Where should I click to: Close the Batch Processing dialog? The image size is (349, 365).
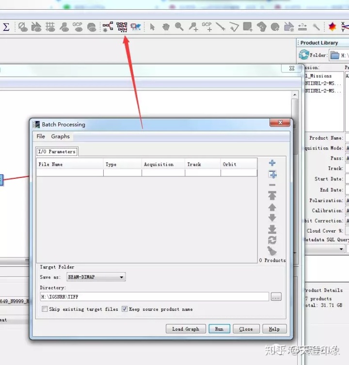coord(280,122)
